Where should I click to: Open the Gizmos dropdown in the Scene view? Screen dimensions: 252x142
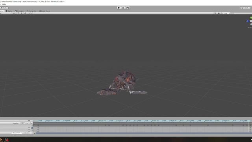225,13
